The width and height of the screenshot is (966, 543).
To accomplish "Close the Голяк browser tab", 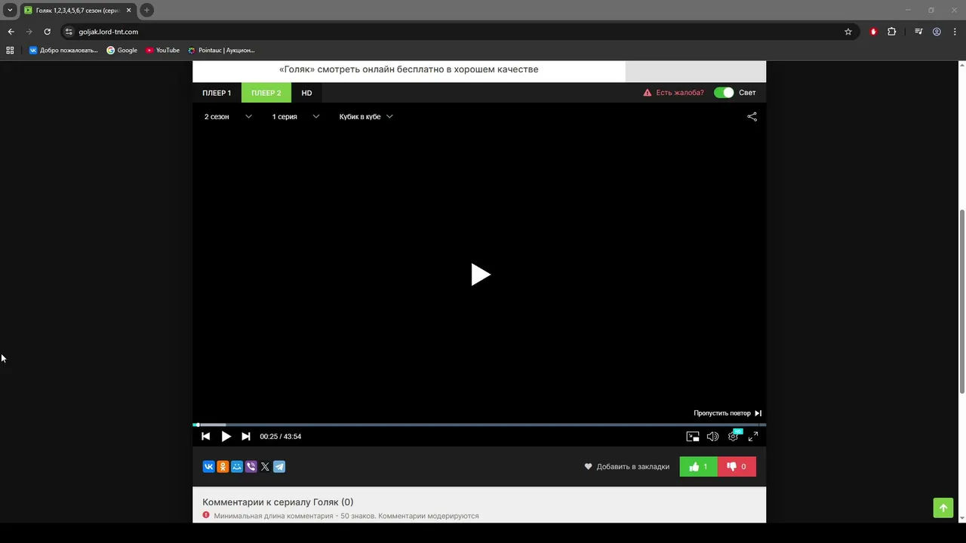I will click(128, 10).
